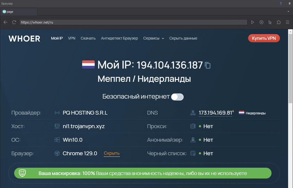293x188 pixels.
Task: Open the Мой IP menu item
Action: tap(57, 38)
